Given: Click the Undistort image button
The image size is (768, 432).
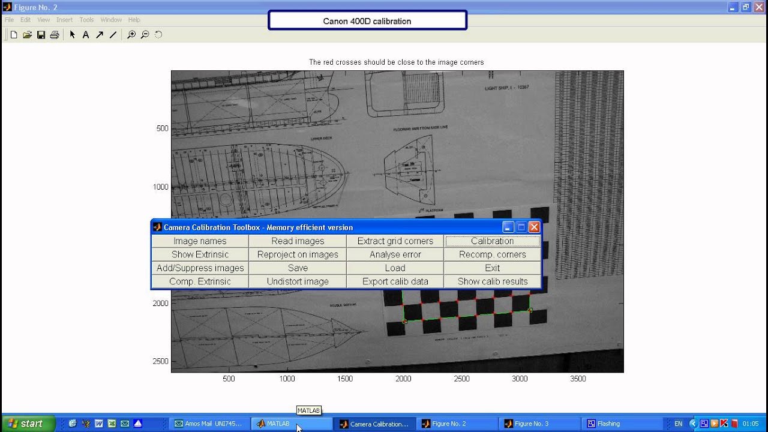Looking at the screenshot, I should point(298,281).
